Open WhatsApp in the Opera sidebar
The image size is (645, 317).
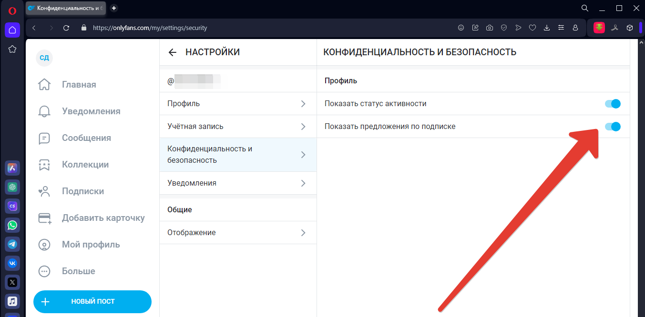pos(12,225)
